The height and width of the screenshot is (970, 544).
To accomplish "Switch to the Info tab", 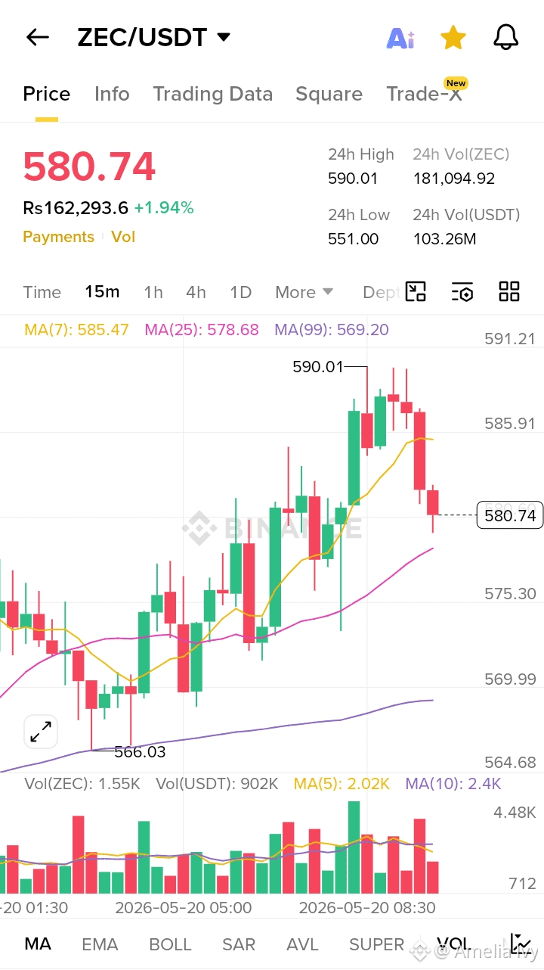I will point(112,94).
